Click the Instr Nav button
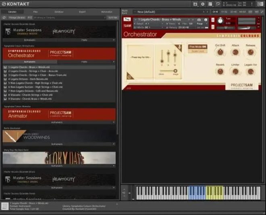The width and height of the screenshot is (266, 215). [x=113, y=17]
